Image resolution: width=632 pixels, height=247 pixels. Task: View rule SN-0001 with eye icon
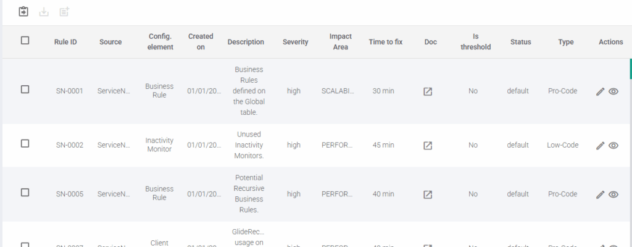click(x=613, y=91)
